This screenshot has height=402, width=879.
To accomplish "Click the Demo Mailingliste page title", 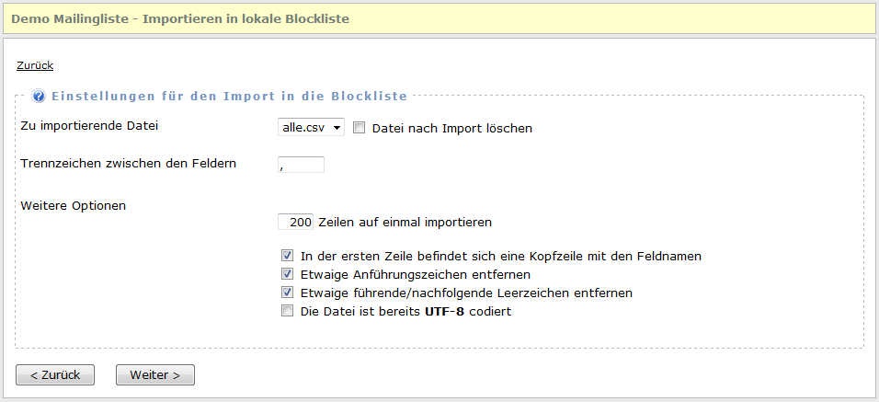I will [x=180, y=18].
